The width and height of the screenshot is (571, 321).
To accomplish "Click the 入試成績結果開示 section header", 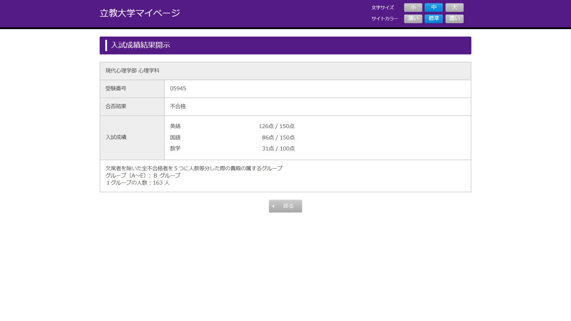I will click(x=140, y=45).
